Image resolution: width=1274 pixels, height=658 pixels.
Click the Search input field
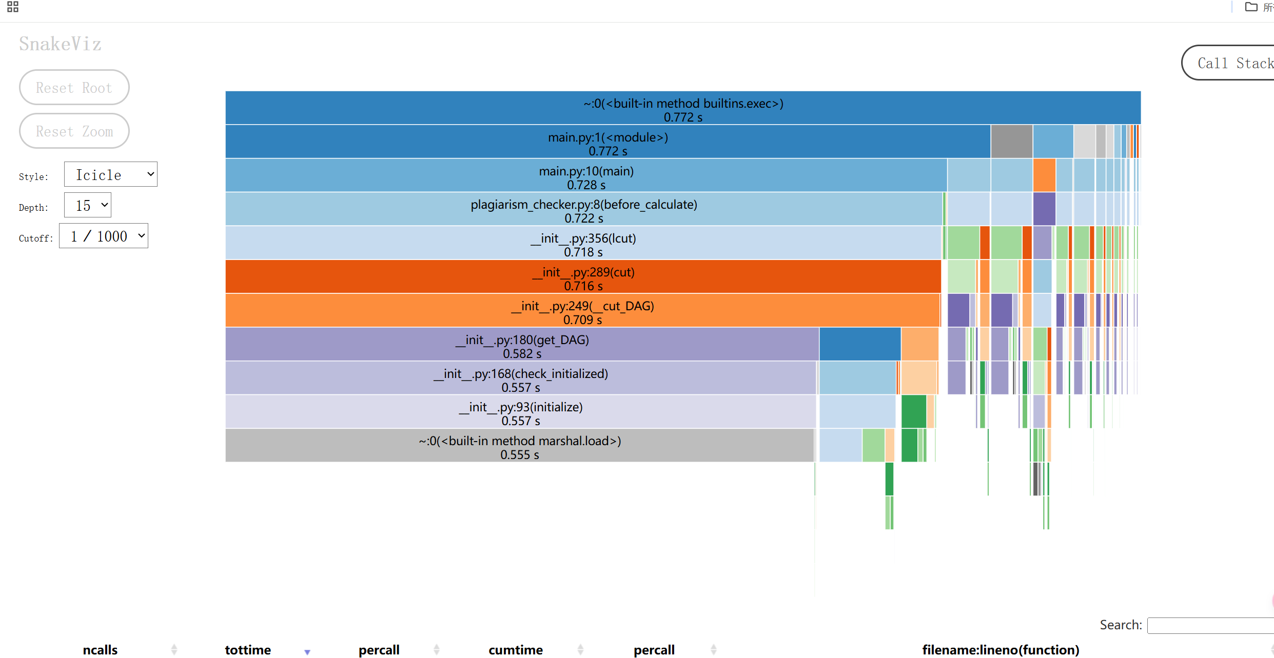click(x=1211, y=625)
